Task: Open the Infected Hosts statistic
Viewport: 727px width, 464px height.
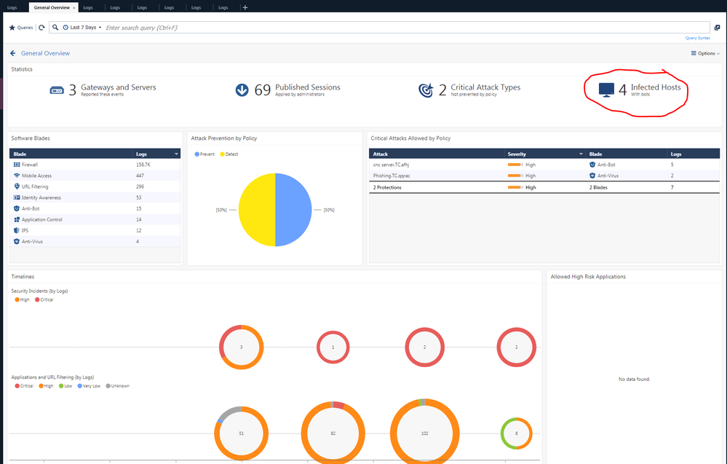Action: click(x=640, y=90)
